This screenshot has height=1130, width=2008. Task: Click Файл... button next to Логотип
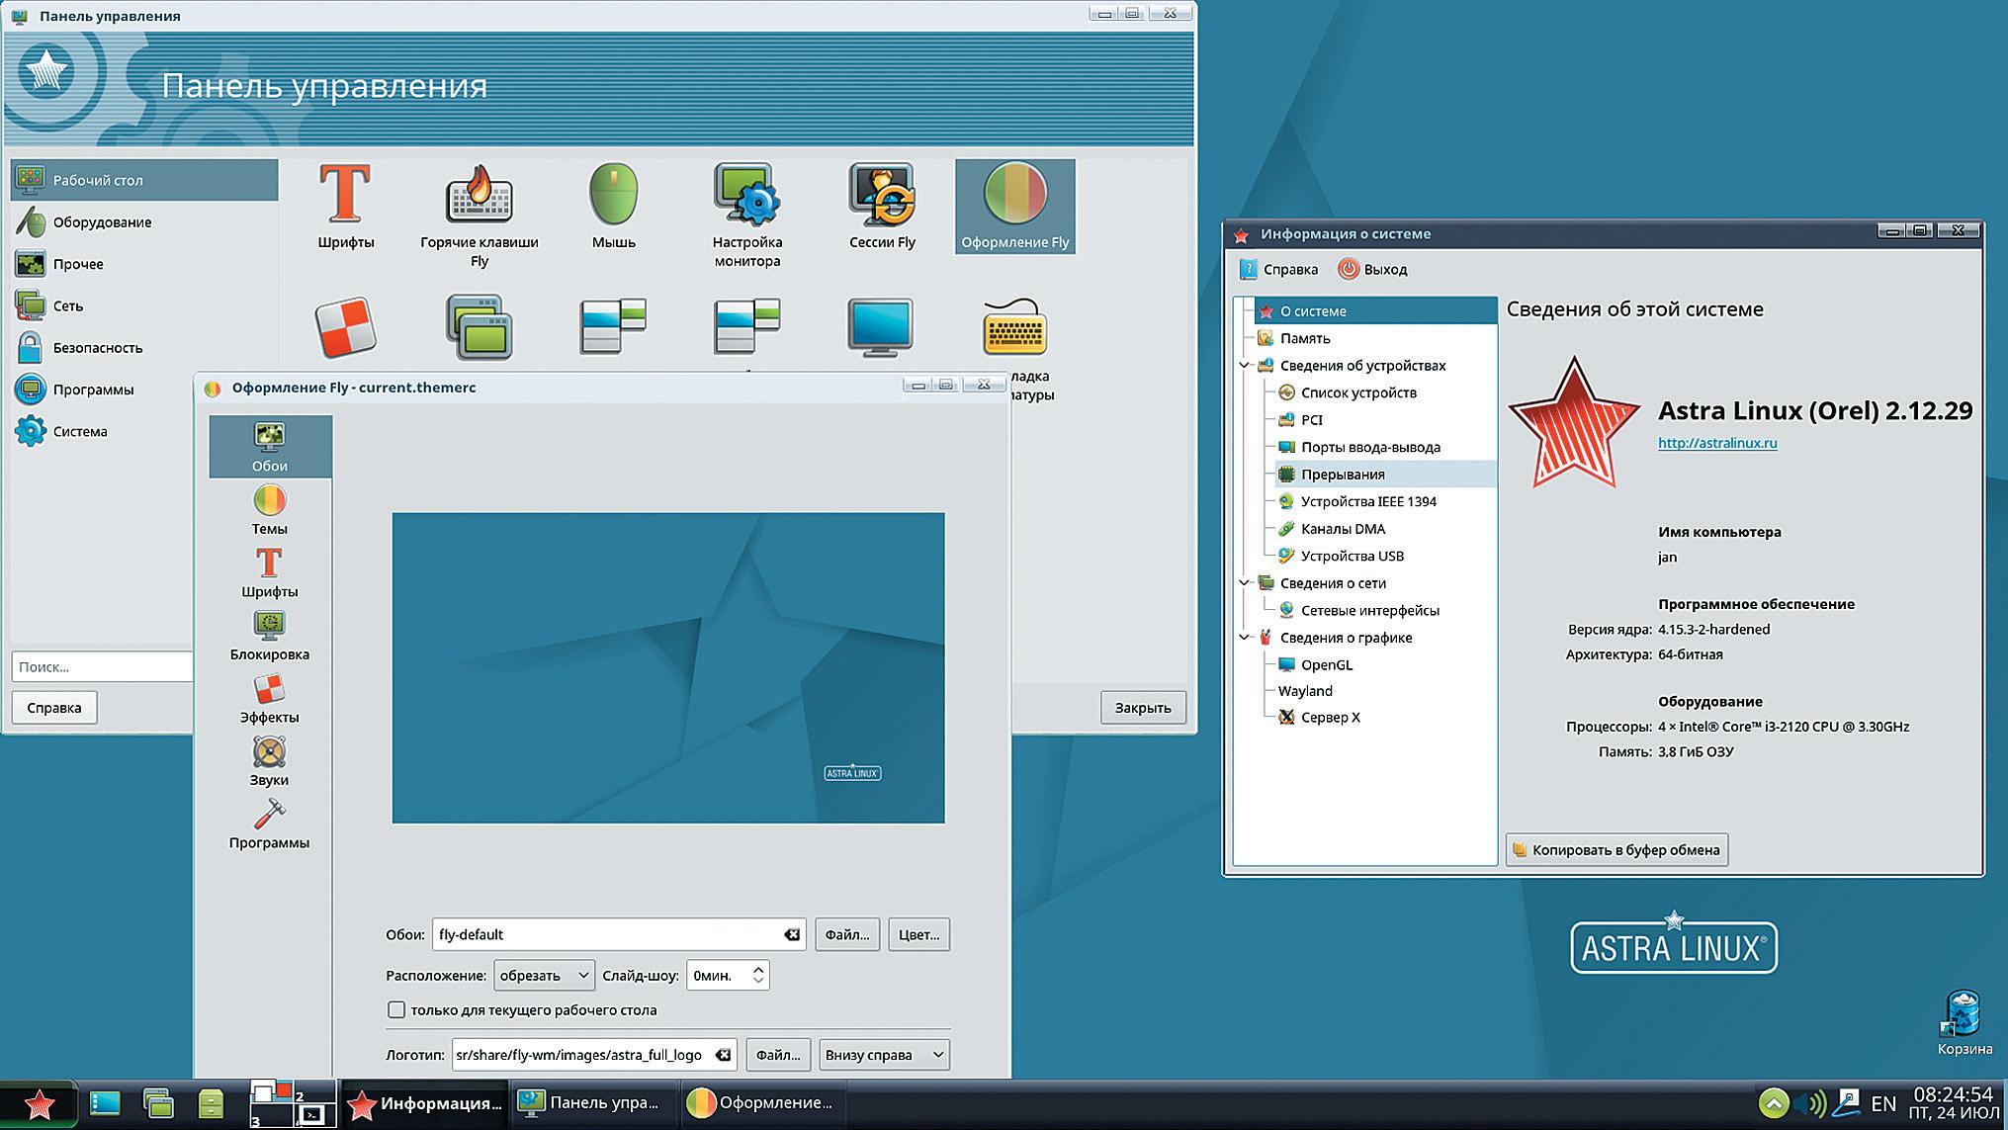pos(778,1055)
